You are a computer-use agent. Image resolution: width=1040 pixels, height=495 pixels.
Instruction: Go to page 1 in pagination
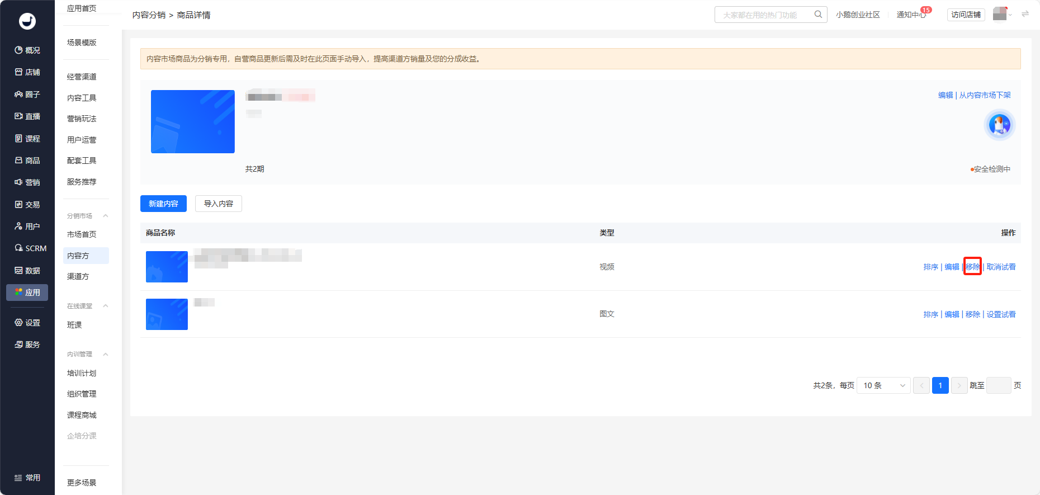point(940,385)
